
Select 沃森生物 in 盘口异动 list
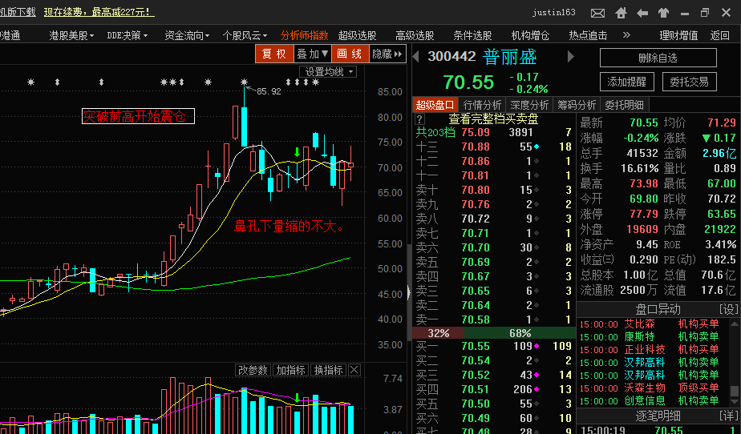pyautogui.click(x=645, y=388)
